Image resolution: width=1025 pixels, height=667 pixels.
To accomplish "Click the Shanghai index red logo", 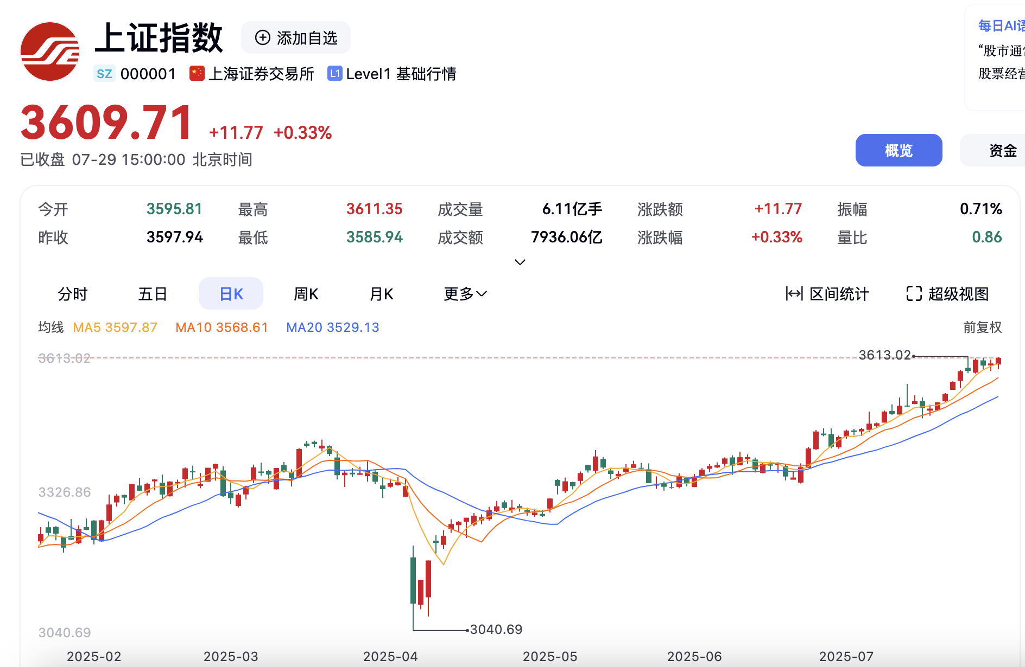I will (x=50, y=52).
